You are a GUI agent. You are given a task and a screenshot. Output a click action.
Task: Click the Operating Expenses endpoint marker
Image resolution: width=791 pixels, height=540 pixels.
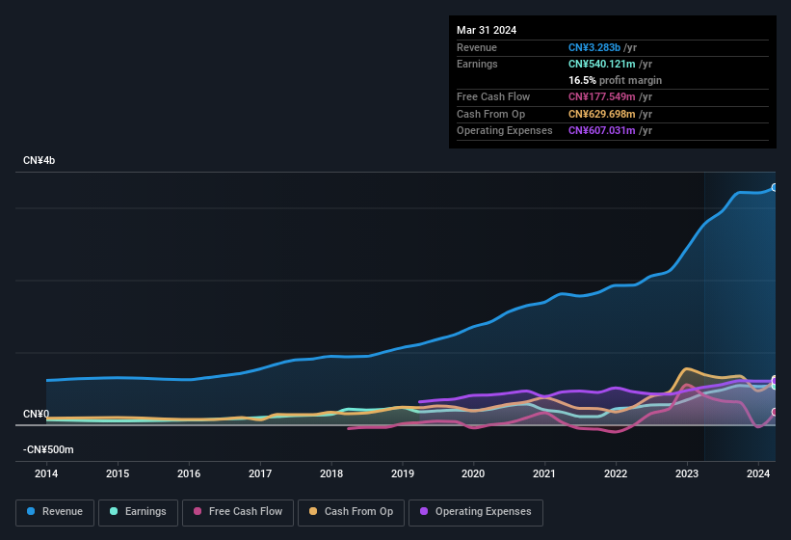tap(775, 380)
